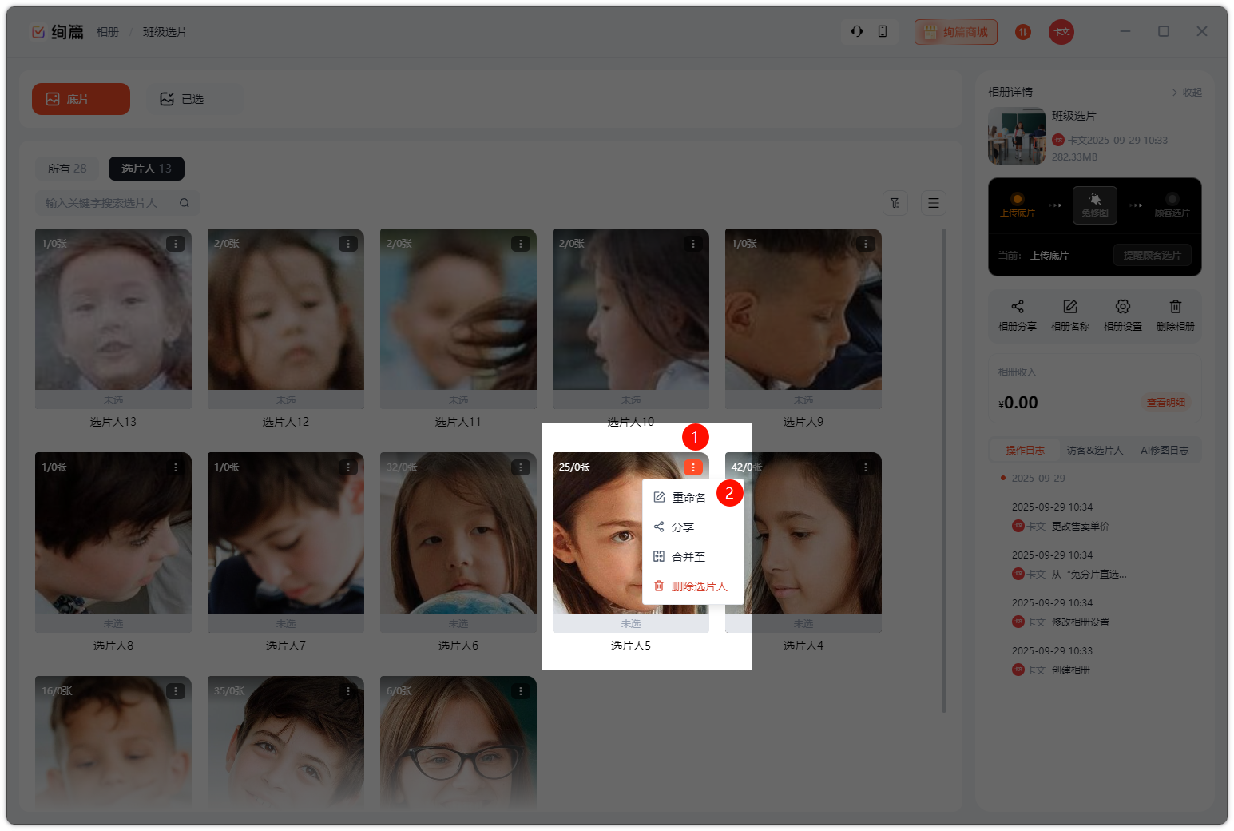The image size is (1234, 831).
Task: Click the 查看明细 link
Action: (x=1165, y=403)
